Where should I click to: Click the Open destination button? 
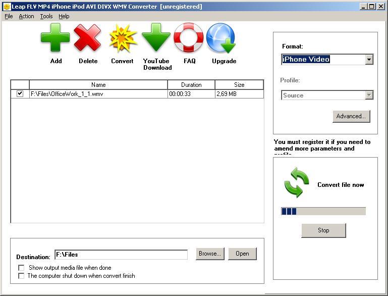point(242,254)
